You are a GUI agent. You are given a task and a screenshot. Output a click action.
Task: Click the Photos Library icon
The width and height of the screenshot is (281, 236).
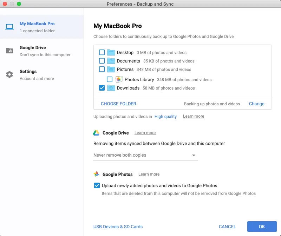(x=119, y=79)
